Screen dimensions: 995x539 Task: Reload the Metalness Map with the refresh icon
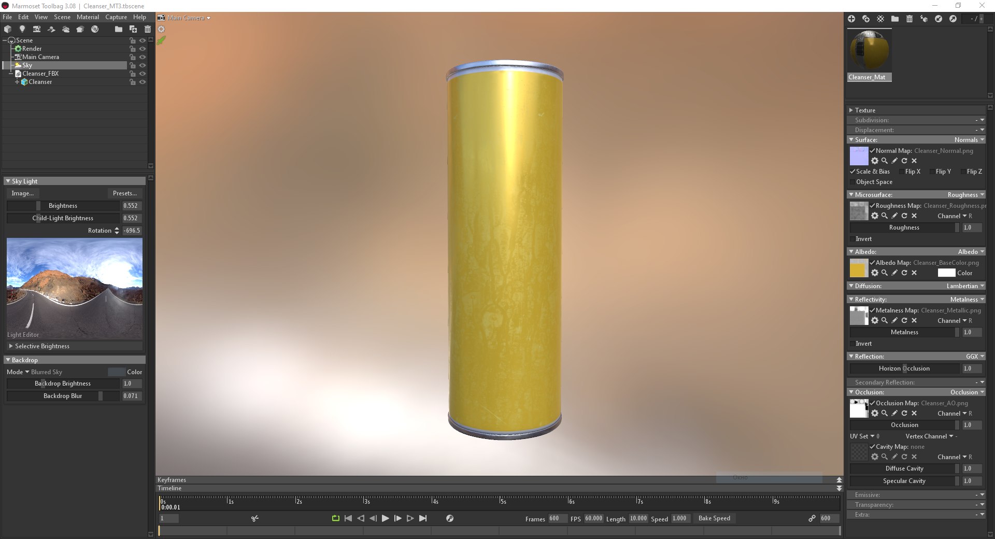tap(904, 320)
